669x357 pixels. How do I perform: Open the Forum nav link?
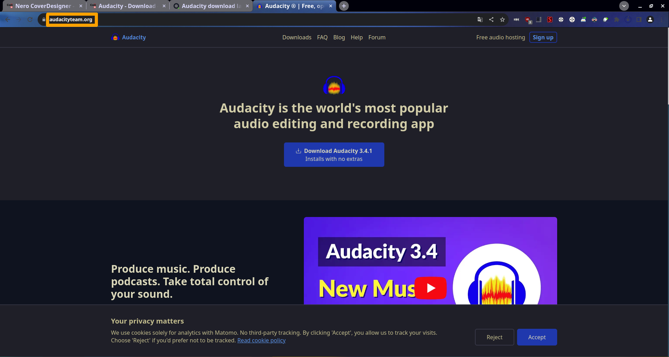click(x=377, y=37)
